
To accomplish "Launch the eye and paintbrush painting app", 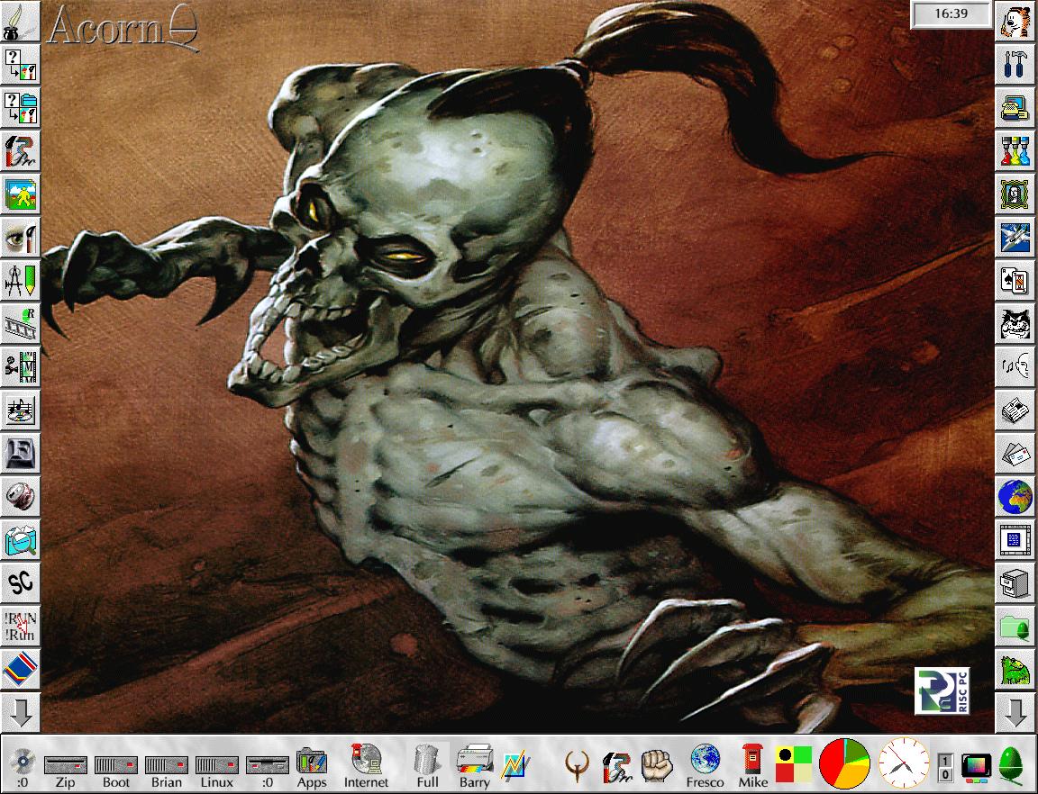I will pyautogui.click(x=20, y=239).
